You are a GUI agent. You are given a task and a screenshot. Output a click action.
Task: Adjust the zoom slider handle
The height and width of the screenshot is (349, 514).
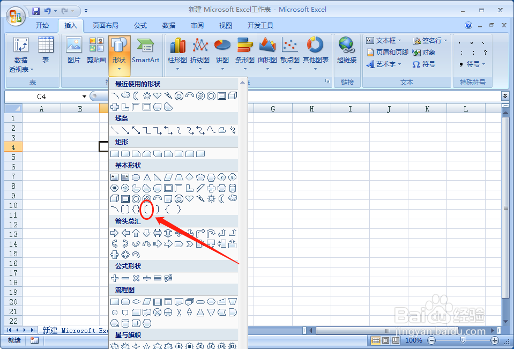pyautogui.click(x=463, y=340)
